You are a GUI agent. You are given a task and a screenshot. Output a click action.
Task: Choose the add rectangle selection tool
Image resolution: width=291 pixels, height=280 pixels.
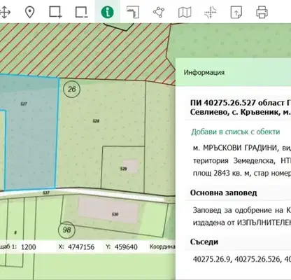tap(55, 12)
